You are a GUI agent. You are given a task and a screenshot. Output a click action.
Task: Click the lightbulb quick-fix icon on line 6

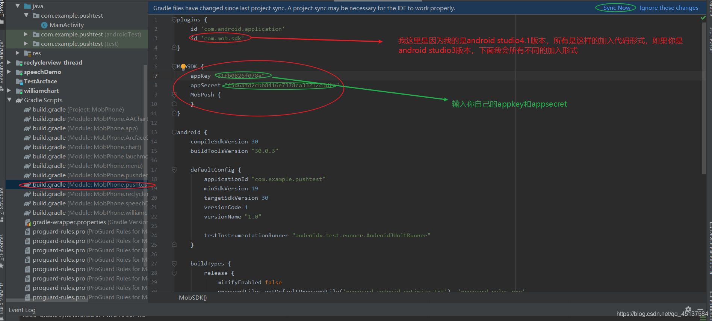point(183,67)
